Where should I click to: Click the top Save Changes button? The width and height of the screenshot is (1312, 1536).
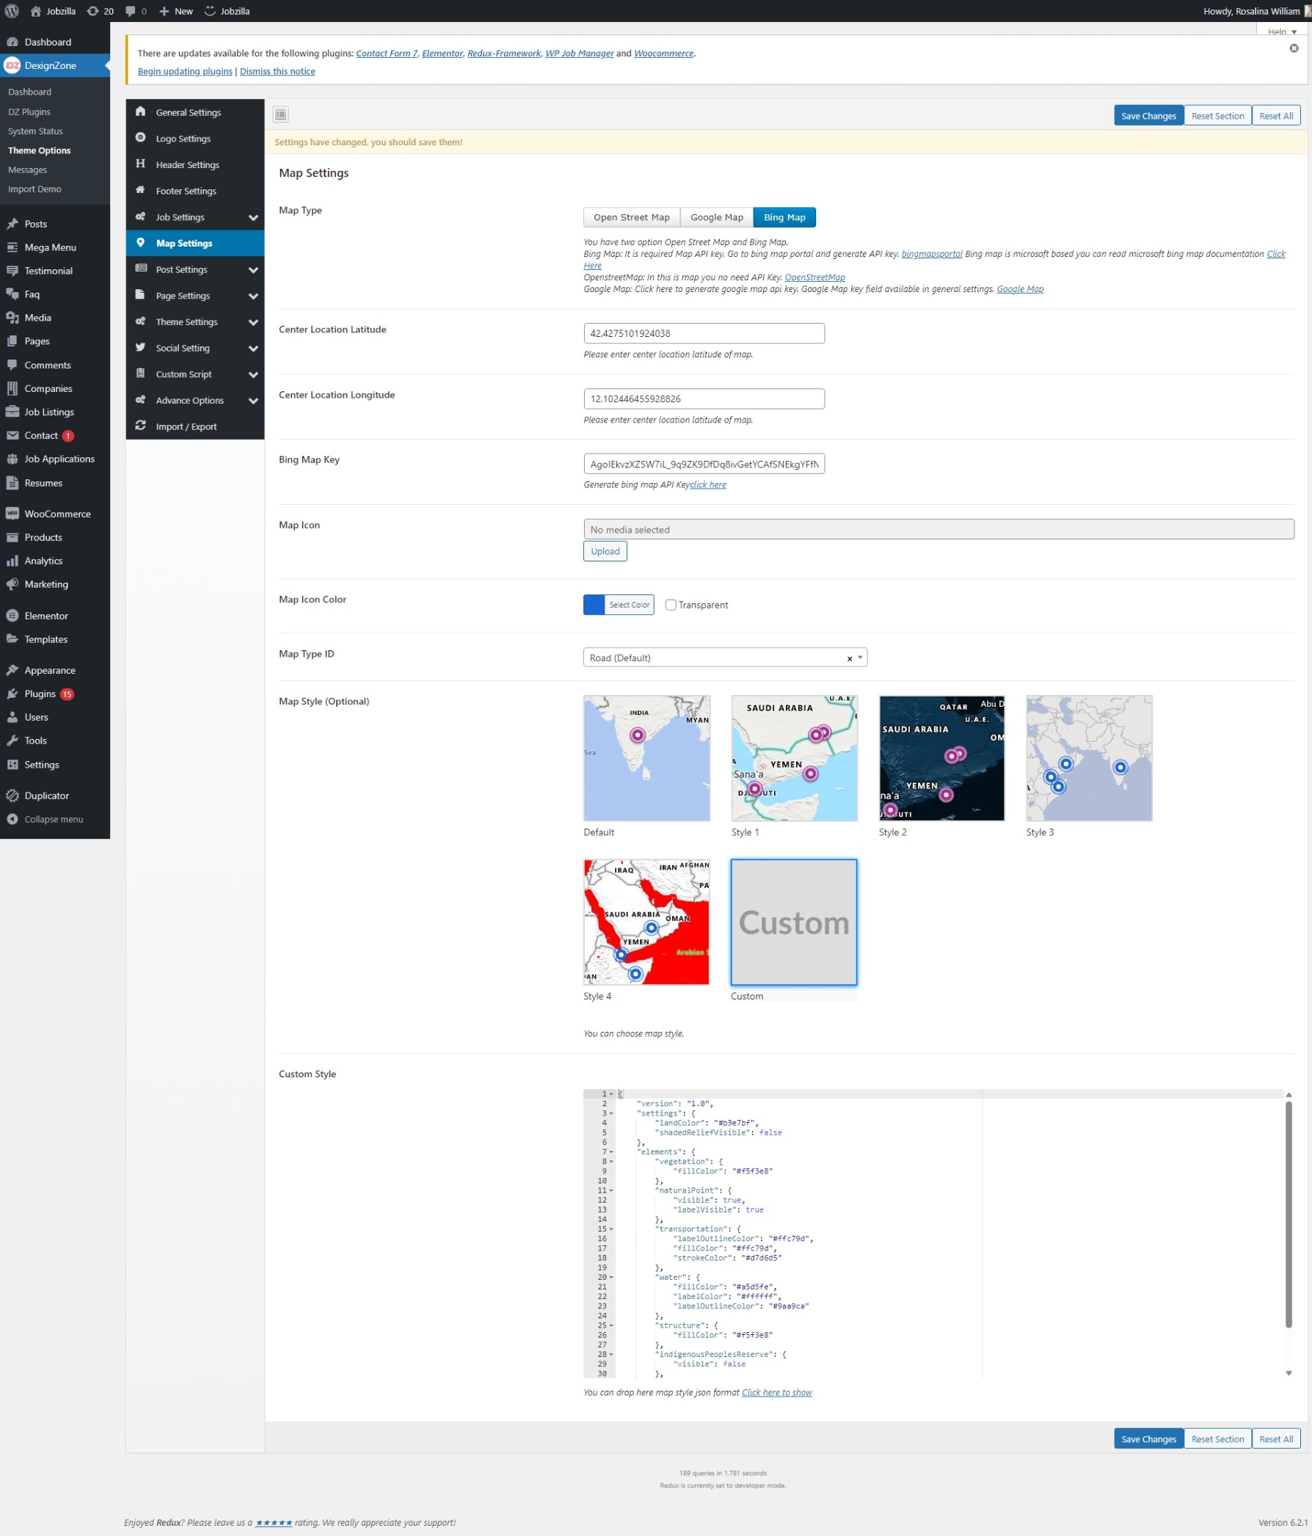click(x=1148, y=116)
